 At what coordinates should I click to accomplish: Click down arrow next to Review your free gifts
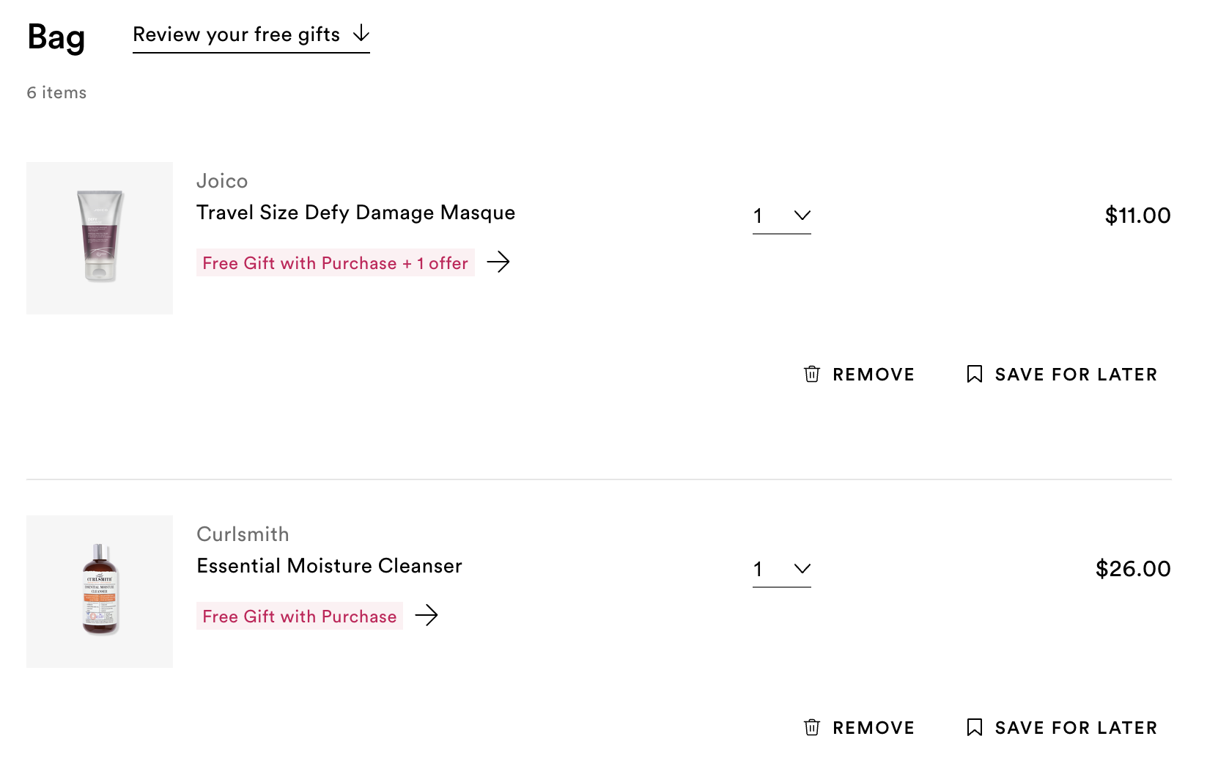coord(361,34)
